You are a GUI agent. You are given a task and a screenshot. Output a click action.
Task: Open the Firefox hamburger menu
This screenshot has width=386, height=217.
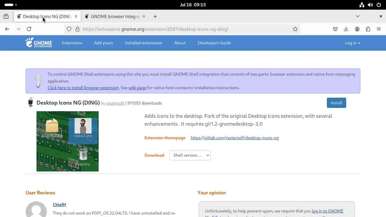(379, 29)
